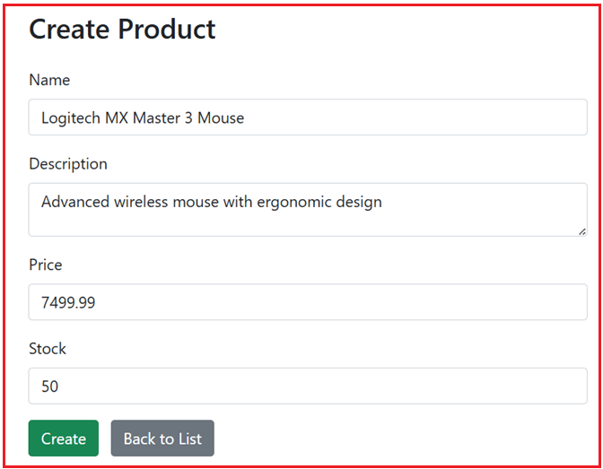603x469 pixels.
Task: Click the Create Product heading
Action: (122, 29)
